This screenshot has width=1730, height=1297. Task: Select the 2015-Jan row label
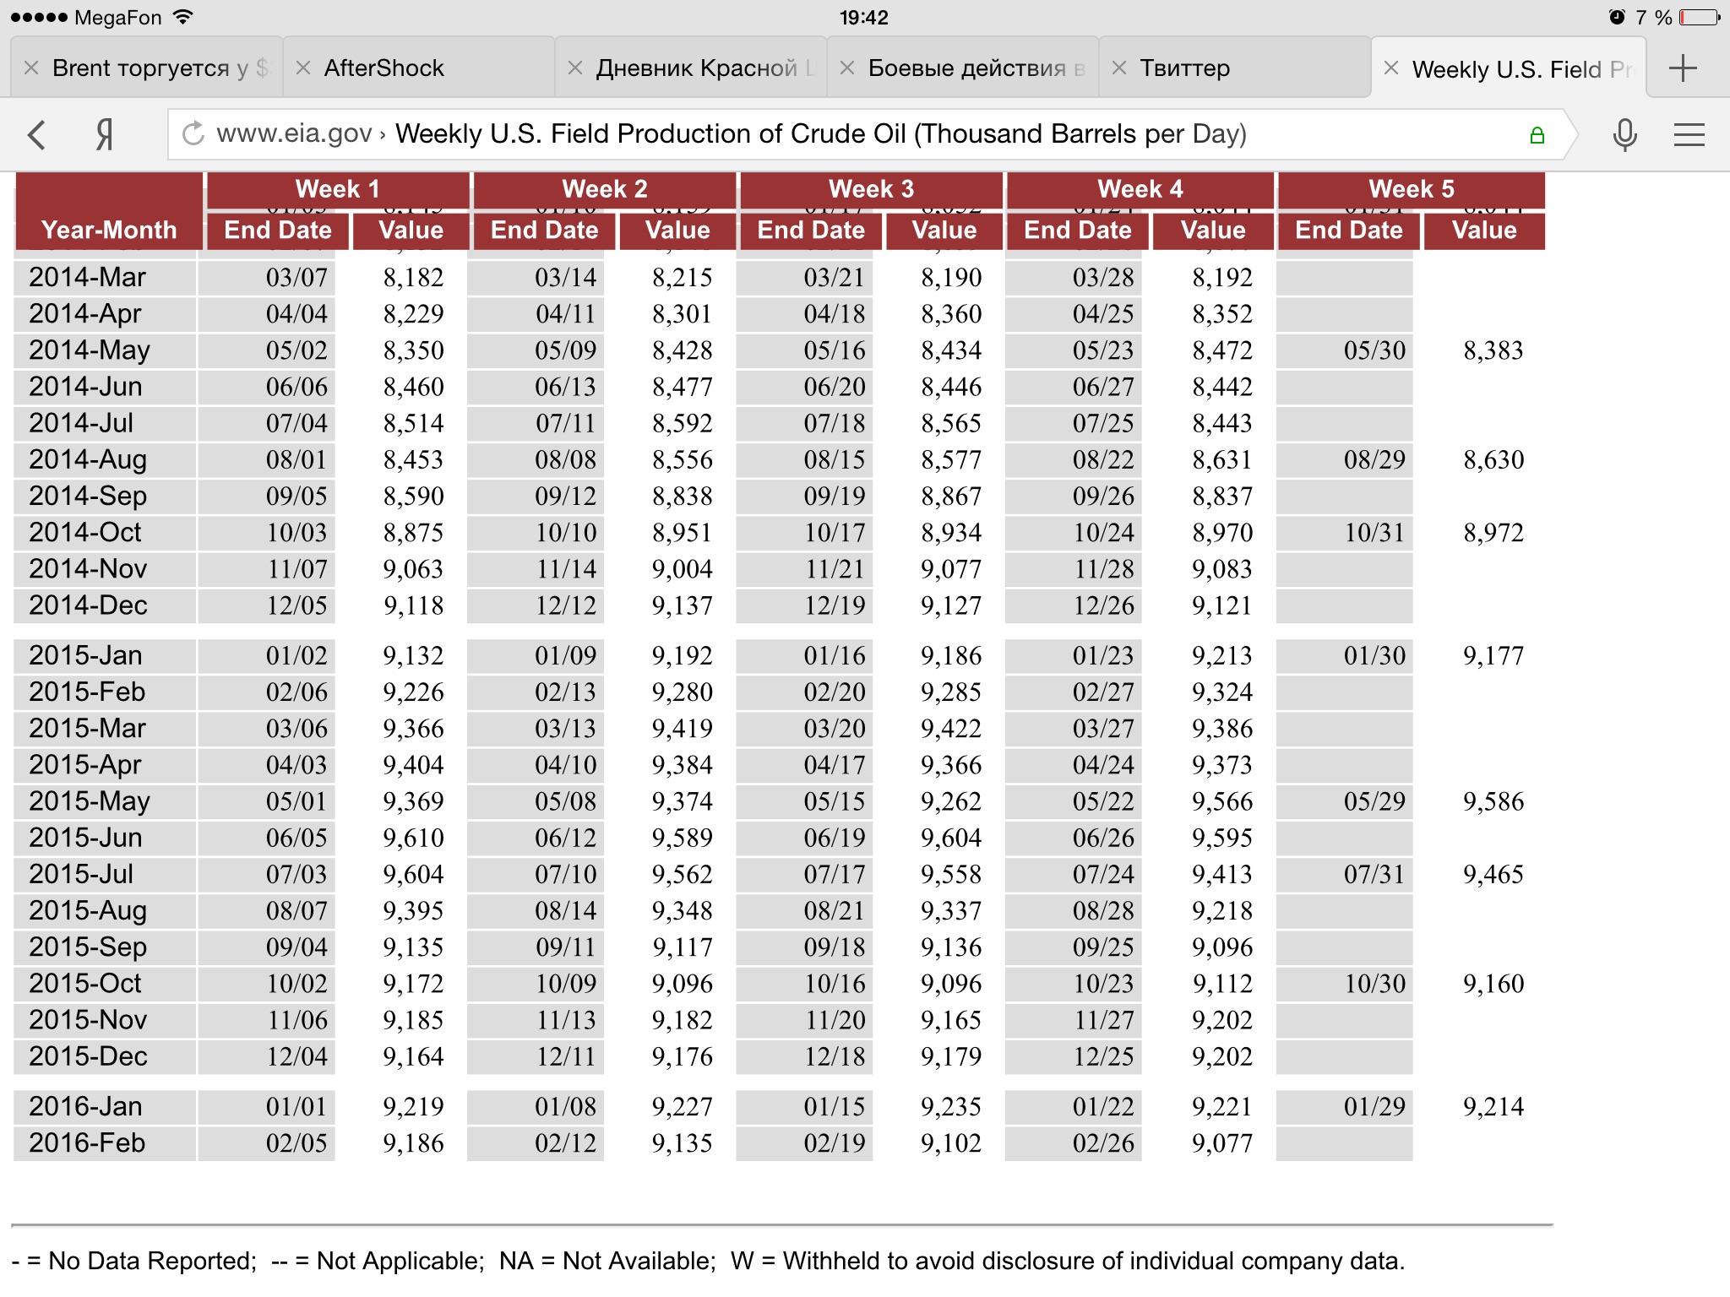point(85,656)
